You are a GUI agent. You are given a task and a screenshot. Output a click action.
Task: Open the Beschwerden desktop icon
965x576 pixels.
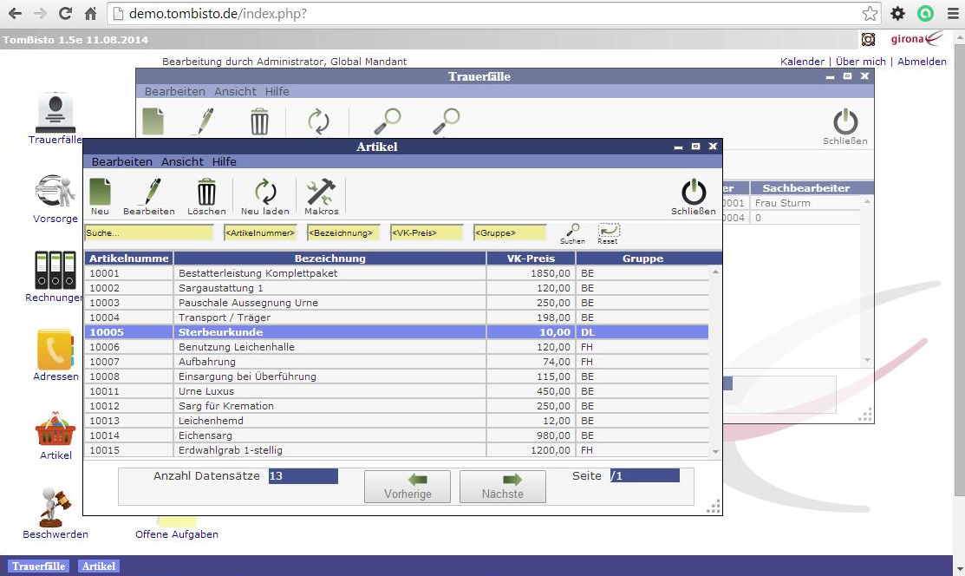pos(55,512)
